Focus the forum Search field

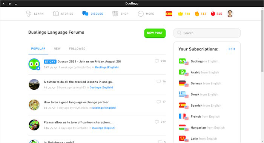207,33
